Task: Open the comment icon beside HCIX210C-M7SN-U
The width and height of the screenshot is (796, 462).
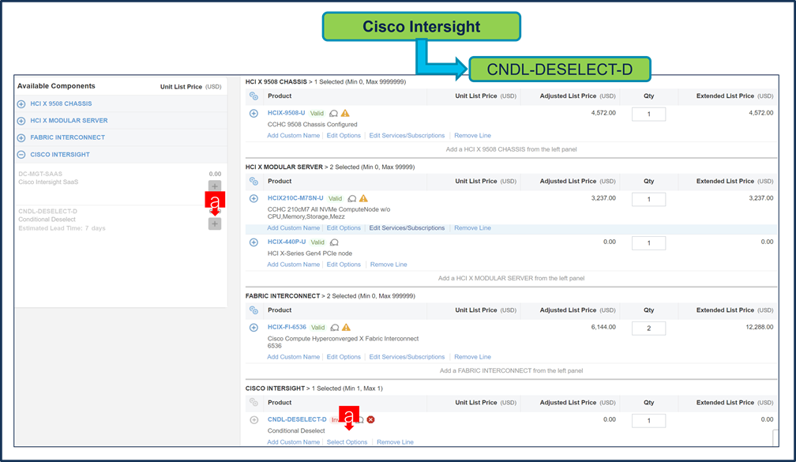Action: pos(352,199)
